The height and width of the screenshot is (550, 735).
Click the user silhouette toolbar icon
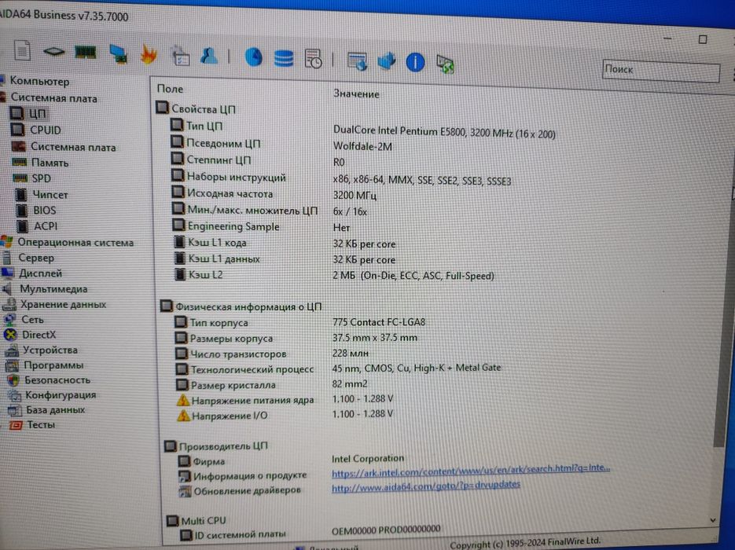tap(209, 56)
